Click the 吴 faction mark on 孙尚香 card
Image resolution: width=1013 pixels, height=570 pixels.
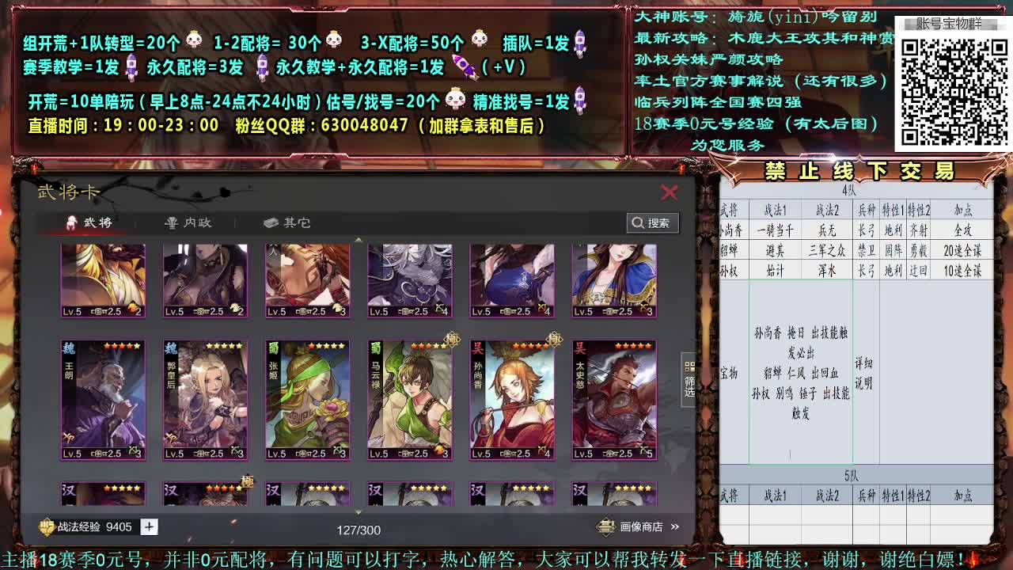point(477,348)
